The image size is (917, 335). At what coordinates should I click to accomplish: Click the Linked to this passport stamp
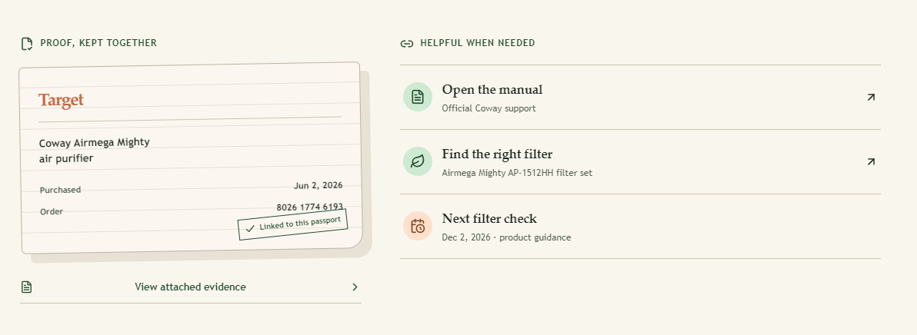tap(293, 224)
